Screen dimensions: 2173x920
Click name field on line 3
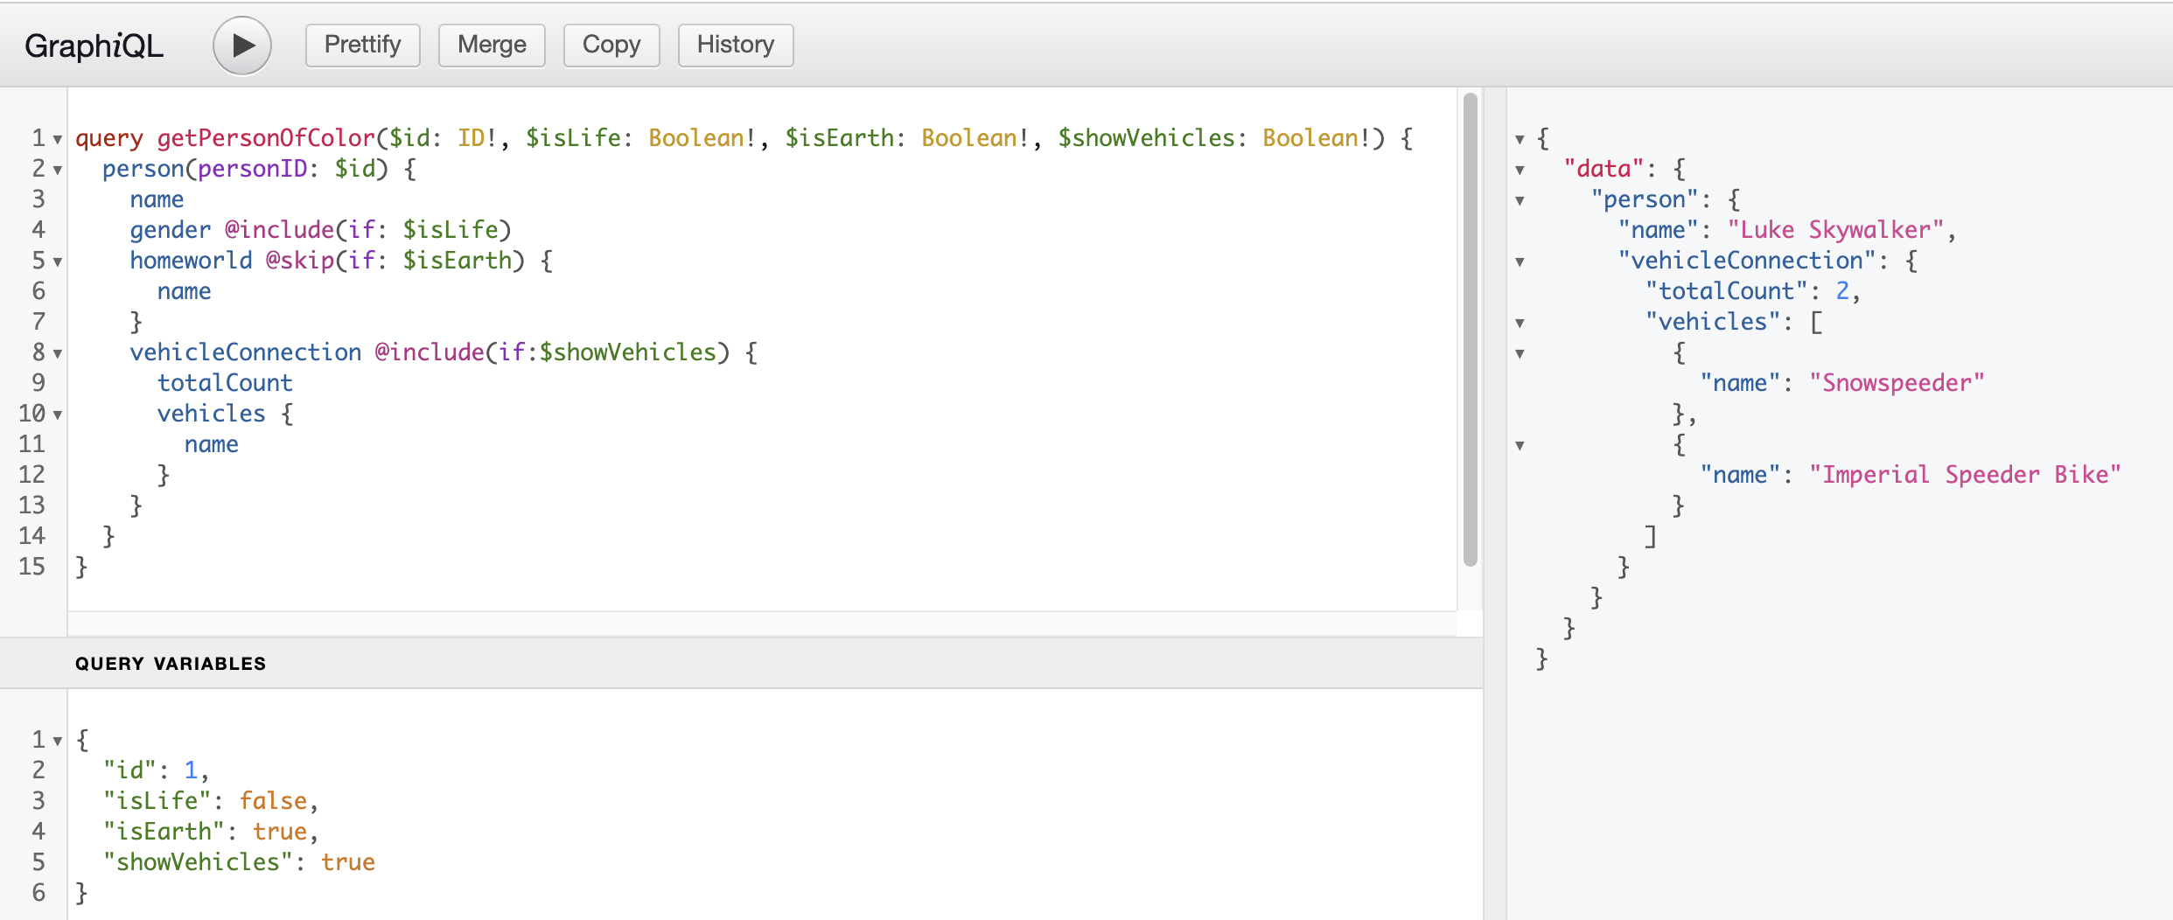157,199
